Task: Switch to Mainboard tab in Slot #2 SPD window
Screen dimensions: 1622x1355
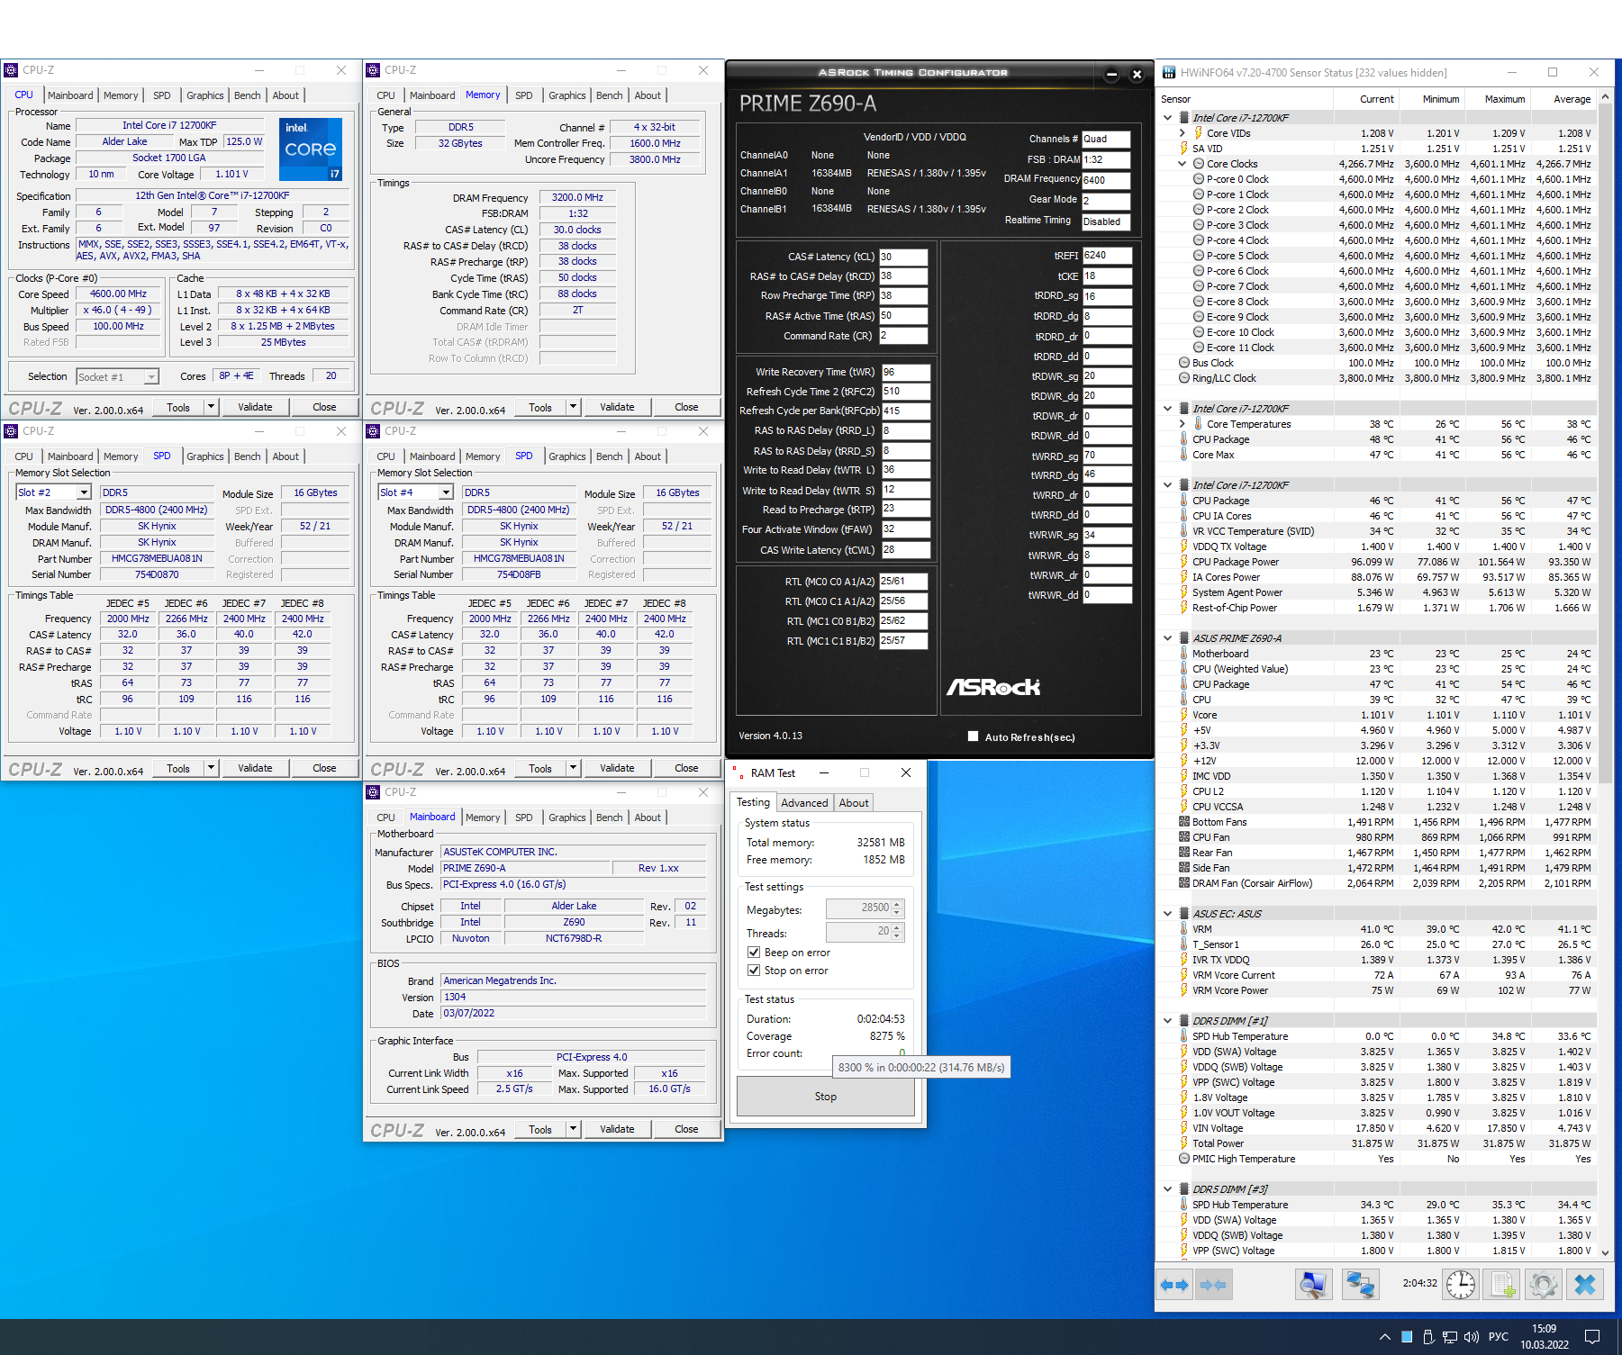Action: point(70,456)
